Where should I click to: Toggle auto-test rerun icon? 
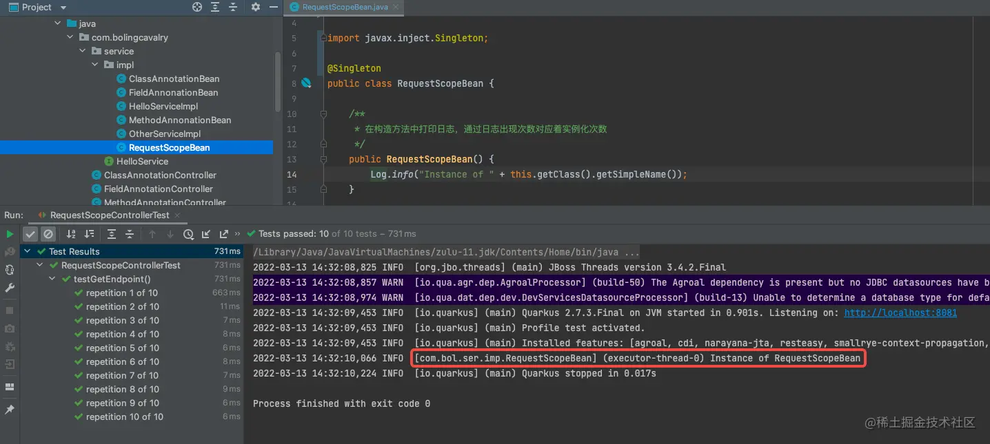tap(10, 269)
